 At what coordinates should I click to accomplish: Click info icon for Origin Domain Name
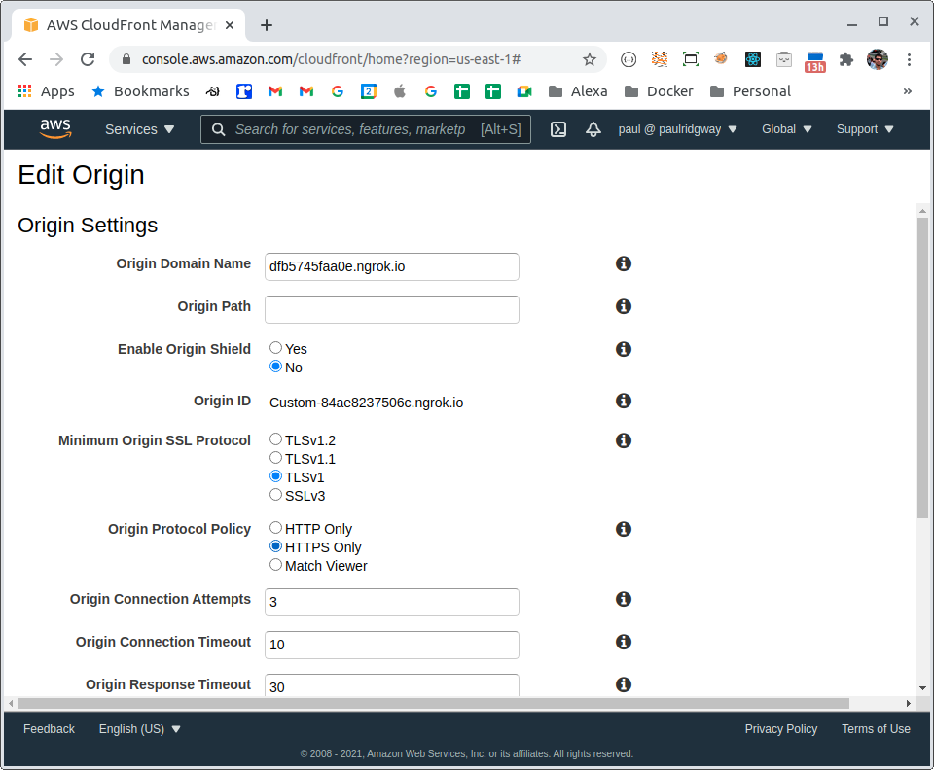(623, 263)
